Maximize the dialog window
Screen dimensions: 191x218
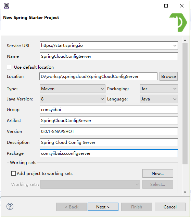(x=166, y=6)
